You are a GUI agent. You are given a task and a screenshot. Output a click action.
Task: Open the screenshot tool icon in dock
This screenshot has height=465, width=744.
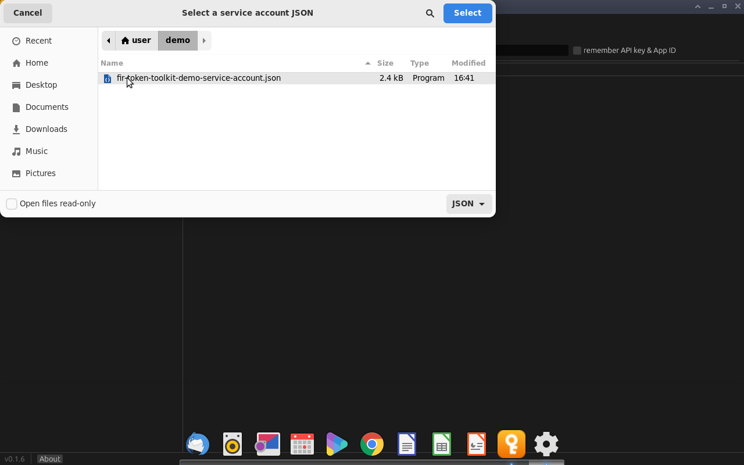point(267,444)
